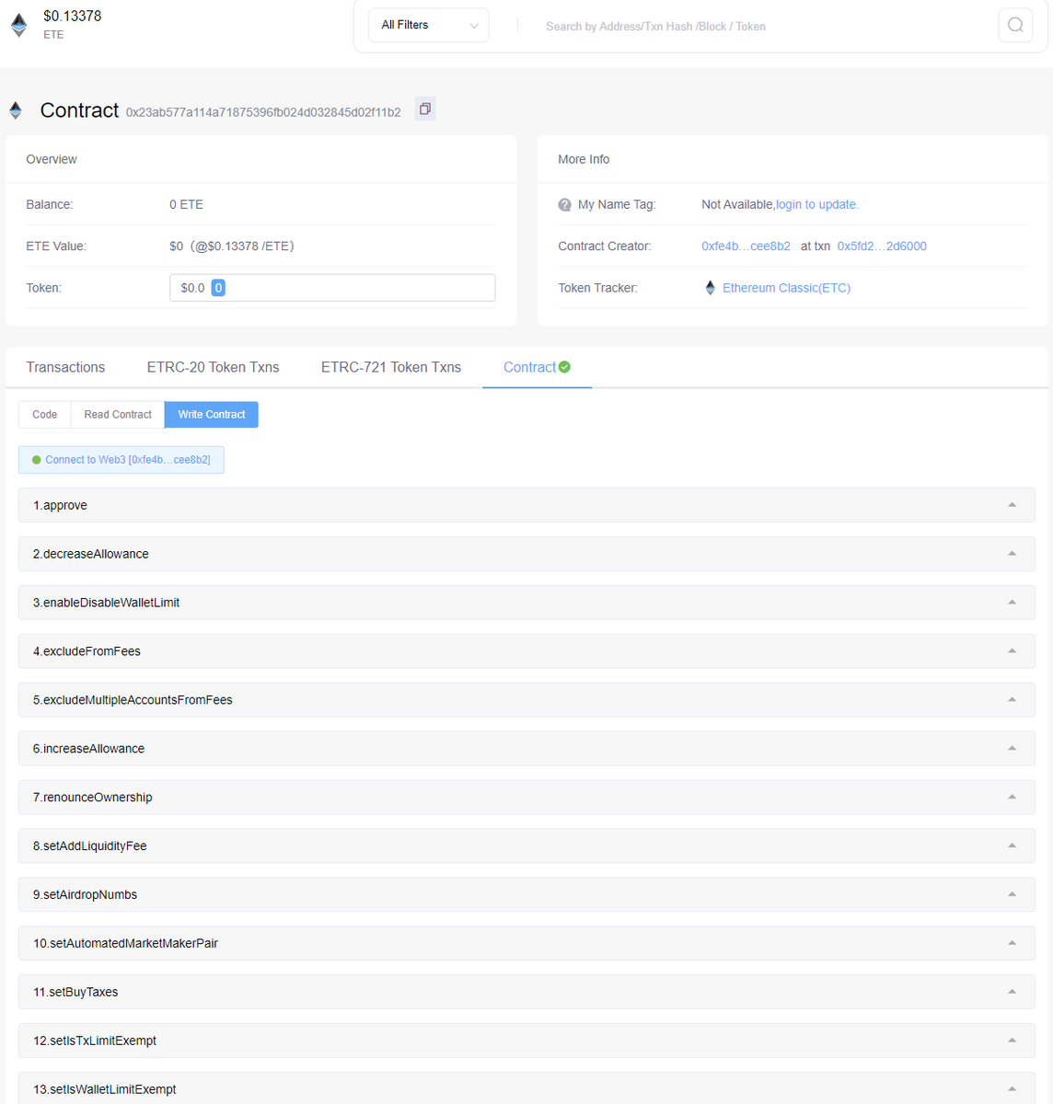Open the Read Contract sub-tab

[x=118, y=415]
